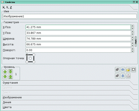The height and width of the screenshot is (111, 139).
Task: Decrease Высота value with down arrow
Action: pos(133,46)
